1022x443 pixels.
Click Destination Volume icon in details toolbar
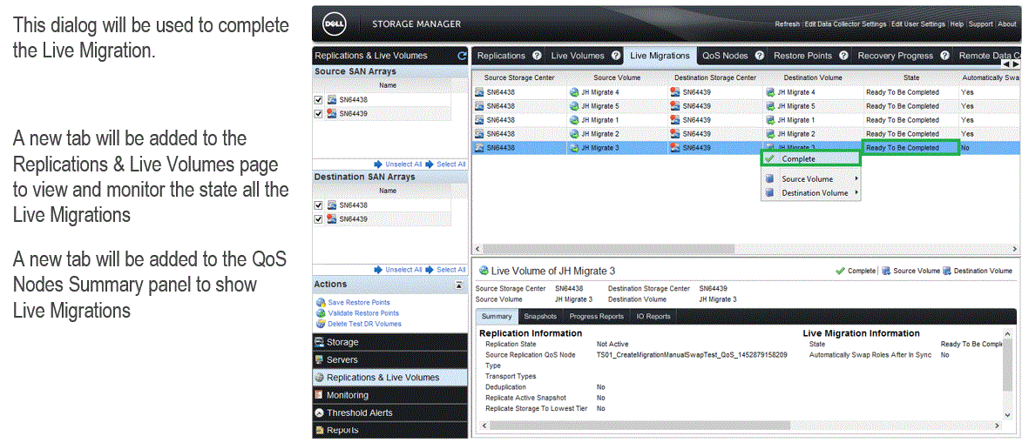pyautogui.click(x=947, y=271)
